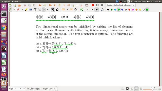Pick the orange color swatch
Image resolution: width=162 pixels, height=91 pixels.
tap(136, 10)
